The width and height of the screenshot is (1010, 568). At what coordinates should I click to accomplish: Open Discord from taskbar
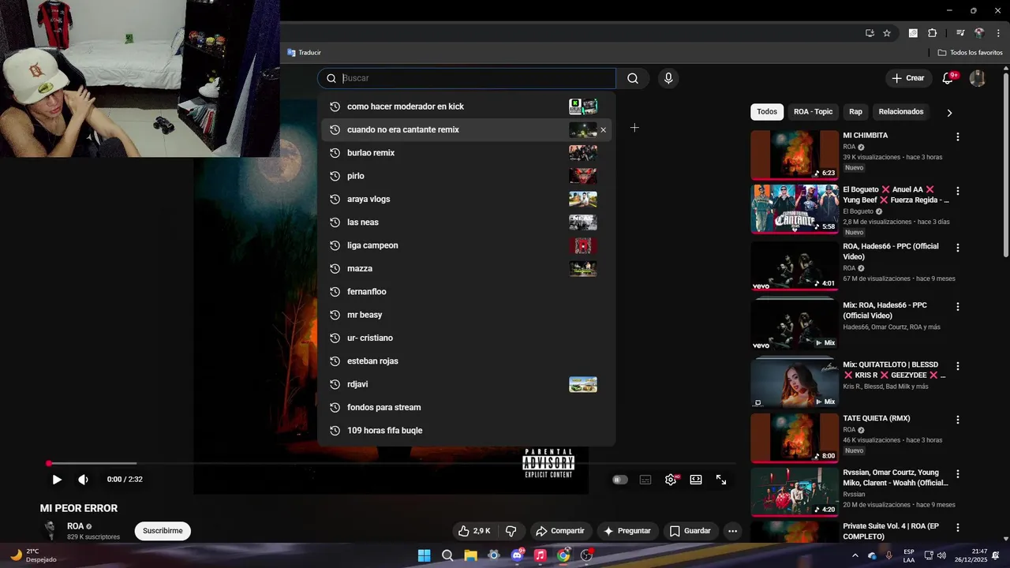point(517,555)
